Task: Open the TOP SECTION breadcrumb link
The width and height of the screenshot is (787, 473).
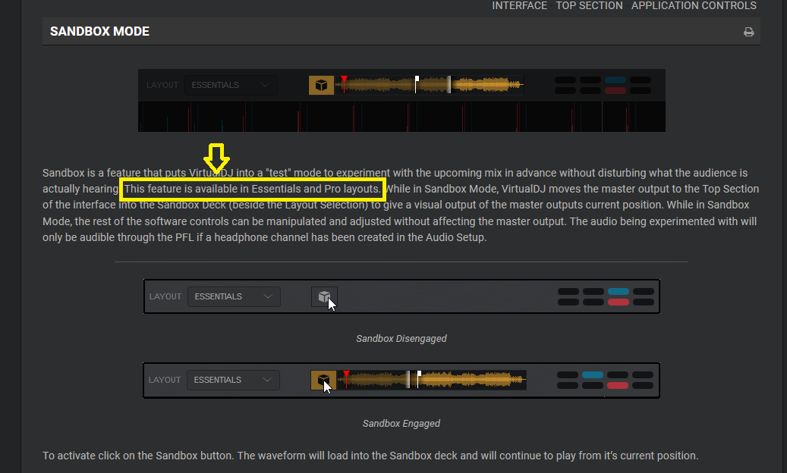Action: pos(589,5)
